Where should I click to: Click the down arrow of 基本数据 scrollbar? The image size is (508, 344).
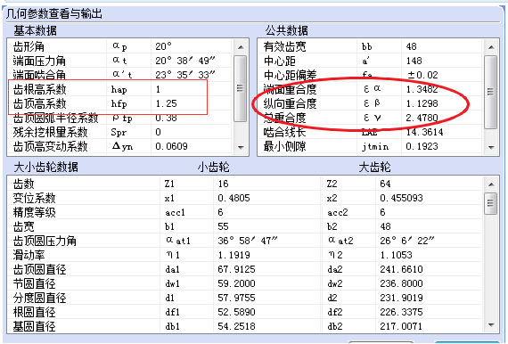pos(241,147)
